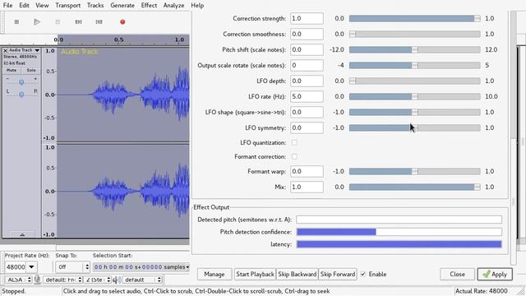Open the View menu
The height and width of the screenshot is (296, 526).
pyautogui.click(x=42, y=6)
